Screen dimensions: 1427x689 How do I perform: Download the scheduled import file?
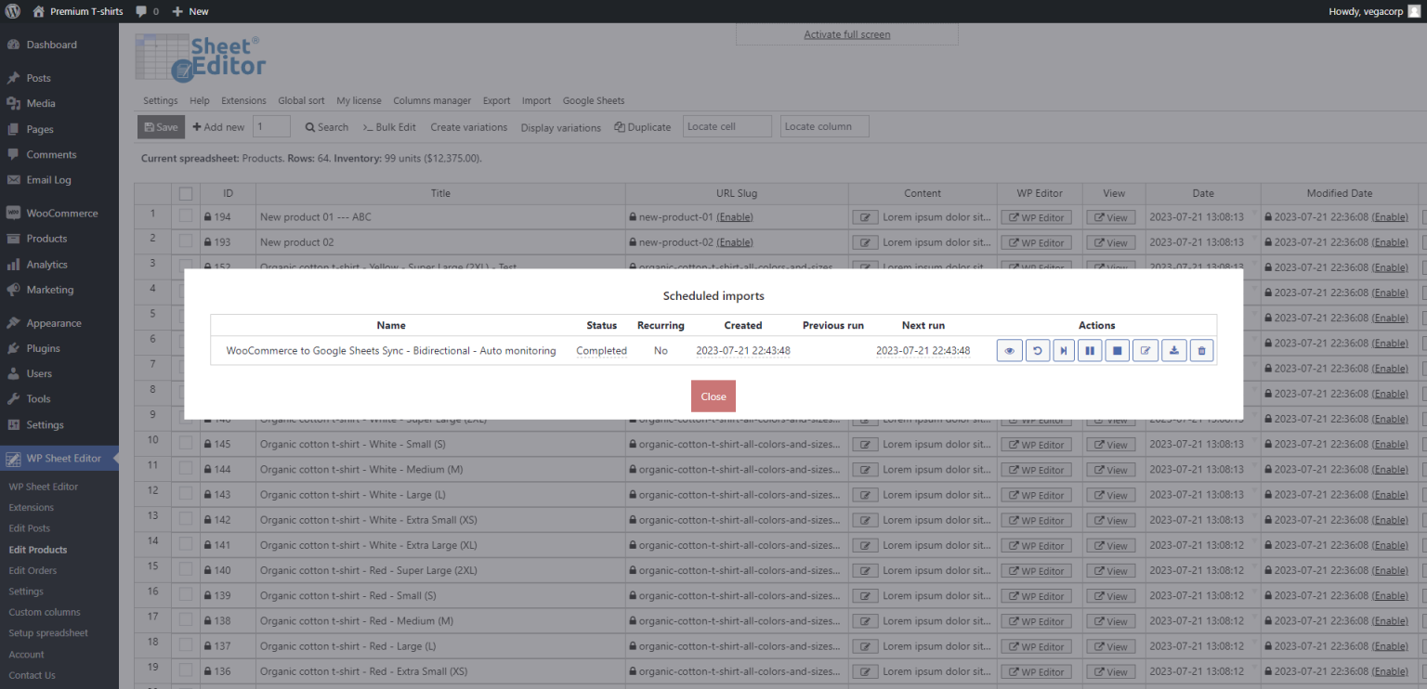[1173, 350]
